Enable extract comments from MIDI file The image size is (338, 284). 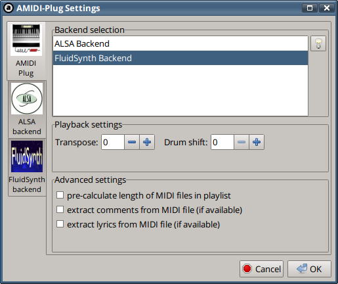[x=60, y=210]
